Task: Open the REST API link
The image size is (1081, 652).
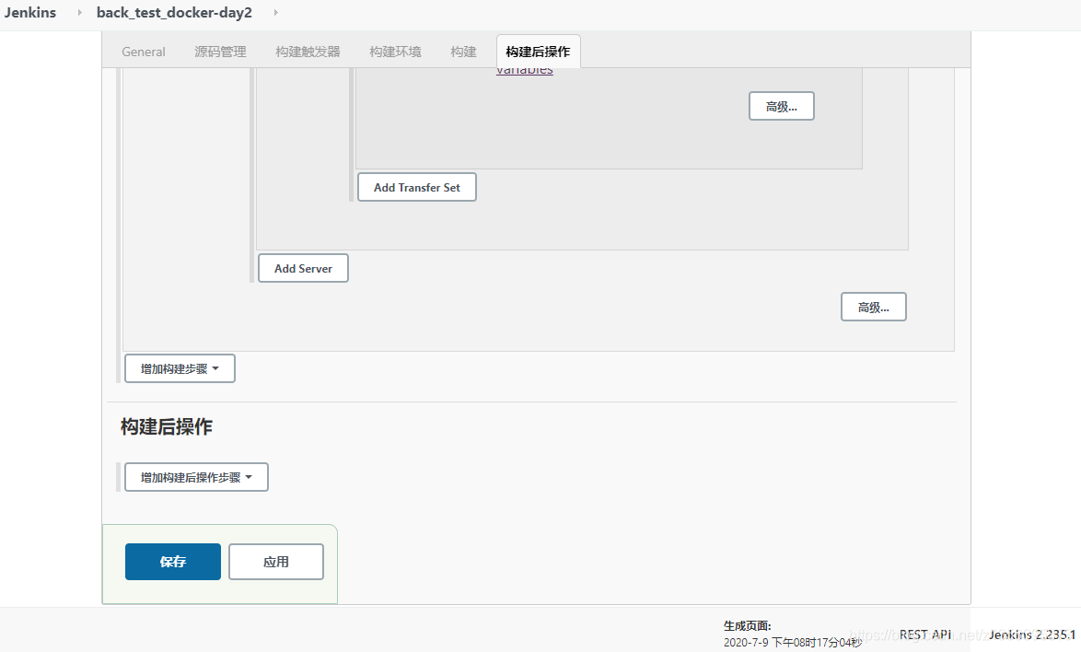Action: pos(925,635)
